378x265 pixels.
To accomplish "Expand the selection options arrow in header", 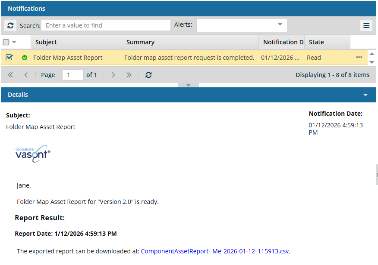I will point(14,42).
